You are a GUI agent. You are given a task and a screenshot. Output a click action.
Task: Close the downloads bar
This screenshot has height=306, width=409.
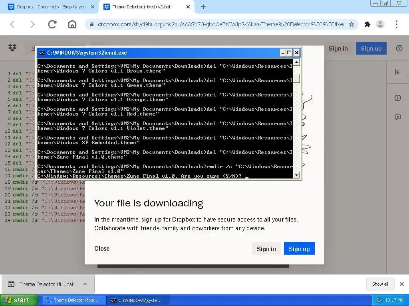[x=402, y=284]
